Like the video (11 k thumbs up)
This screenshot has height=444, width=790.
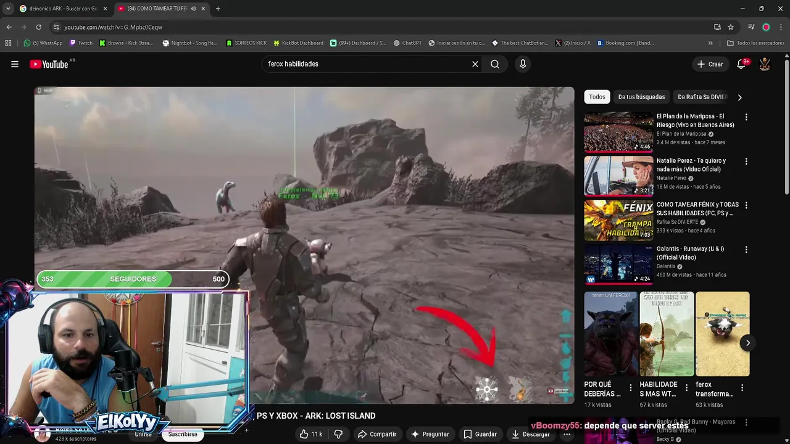(312, 434)
